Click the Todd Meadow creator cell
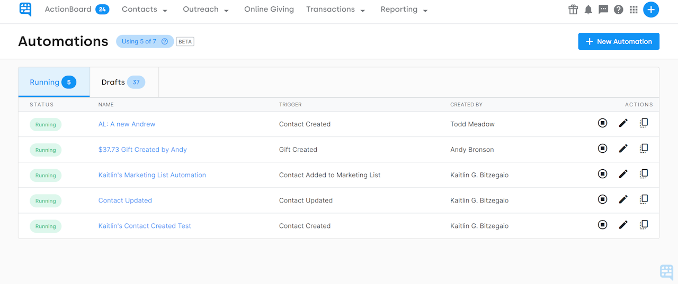 point(472,124)
